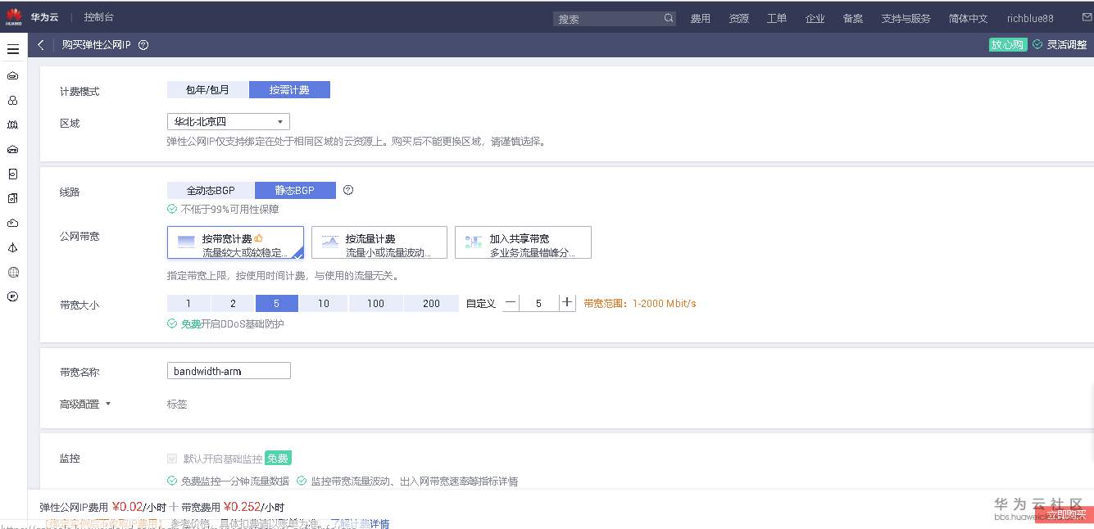Viewport: 1094px width, 529px height.
Task: Open 企业 menu in top bar
Action: pyautogui.click(x=815, y=18)
